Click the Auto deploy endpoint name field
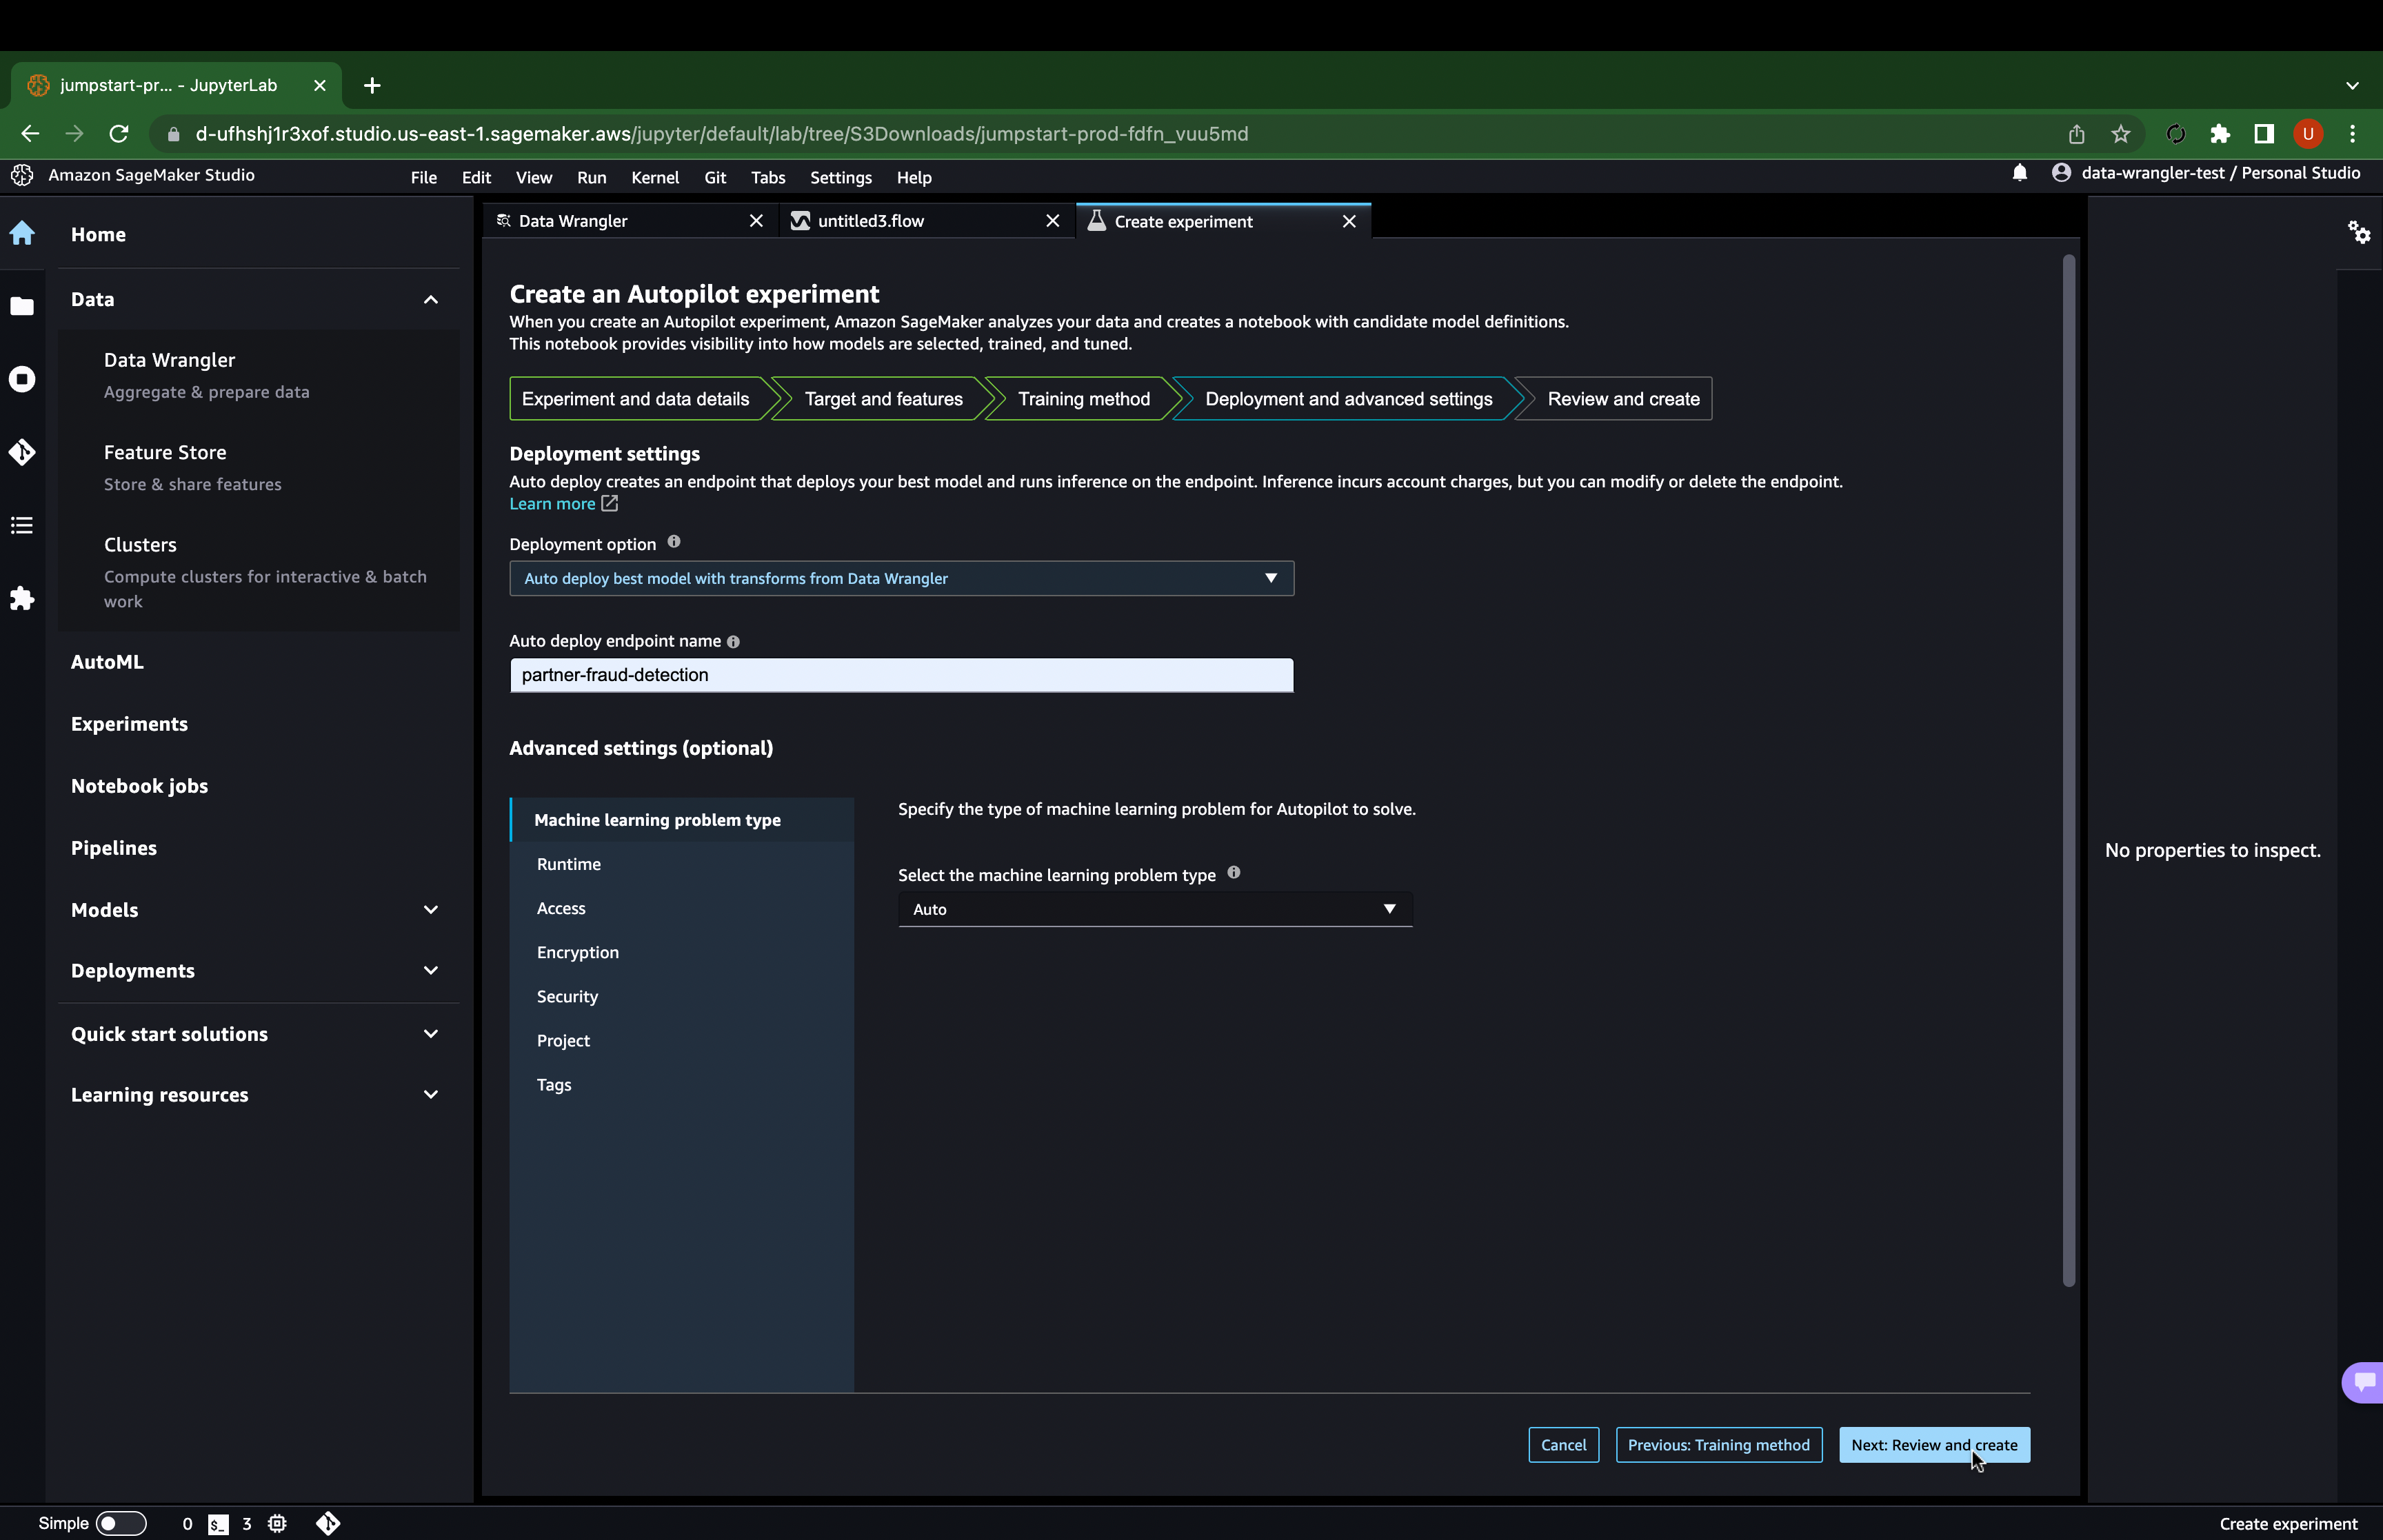 tap(901, 675)
